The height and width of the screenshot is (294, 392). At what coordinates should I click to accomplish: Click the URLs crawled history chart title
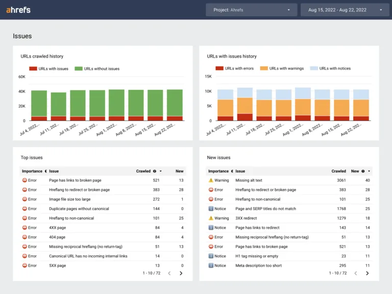pyautogui.click(x=42, y=56)
